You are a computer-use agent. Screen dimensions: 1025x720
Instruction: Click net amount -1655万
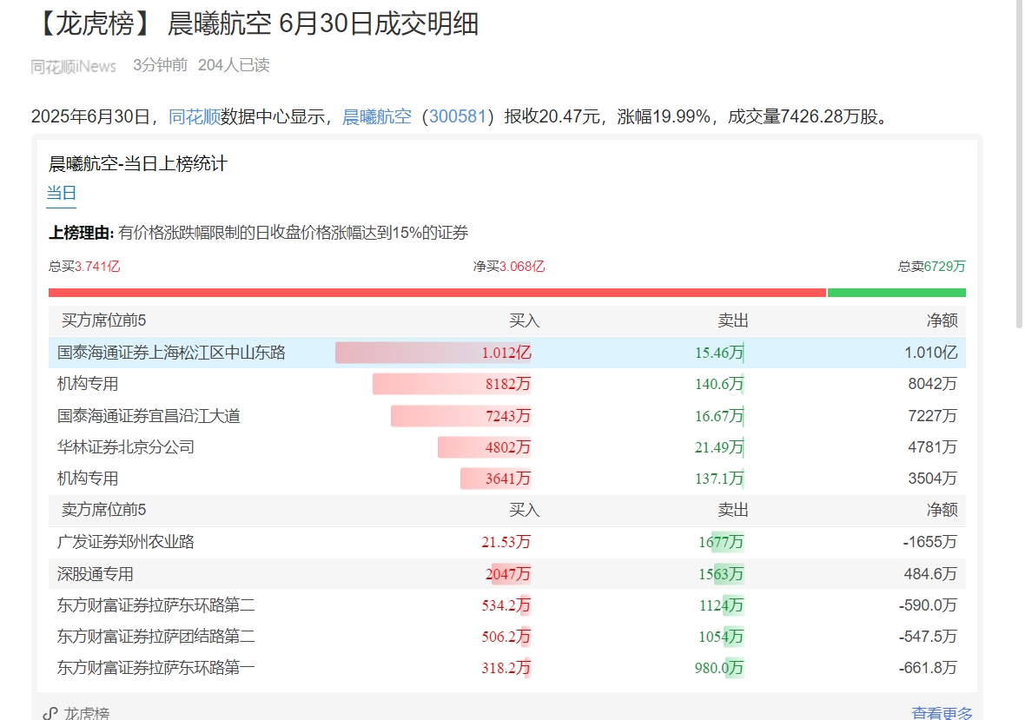pos(930,542)
